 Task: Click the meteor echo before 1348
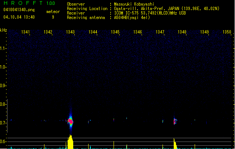[174, 121]
